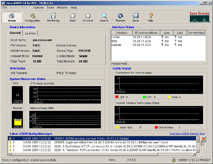
Task: Open the Tools menu
Action: point(50,8)
